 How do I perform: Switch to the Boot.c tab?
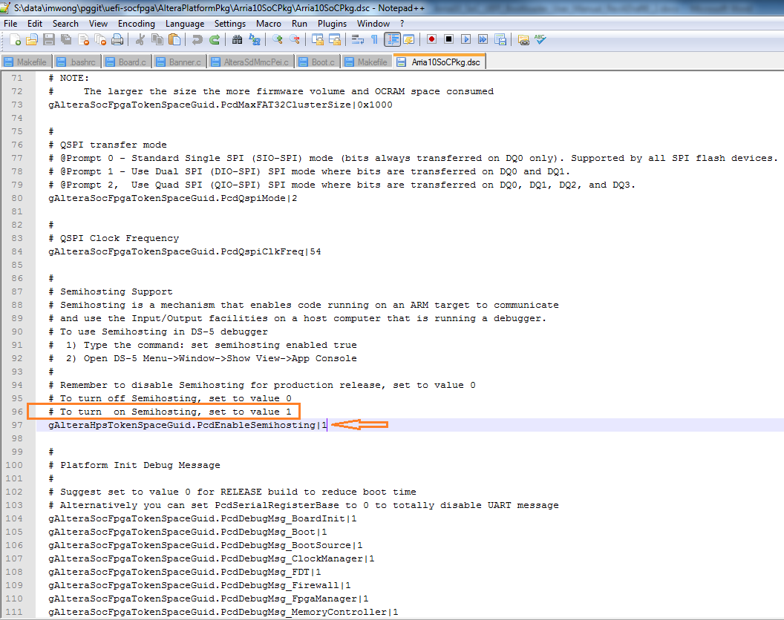(x=318, y=62)
